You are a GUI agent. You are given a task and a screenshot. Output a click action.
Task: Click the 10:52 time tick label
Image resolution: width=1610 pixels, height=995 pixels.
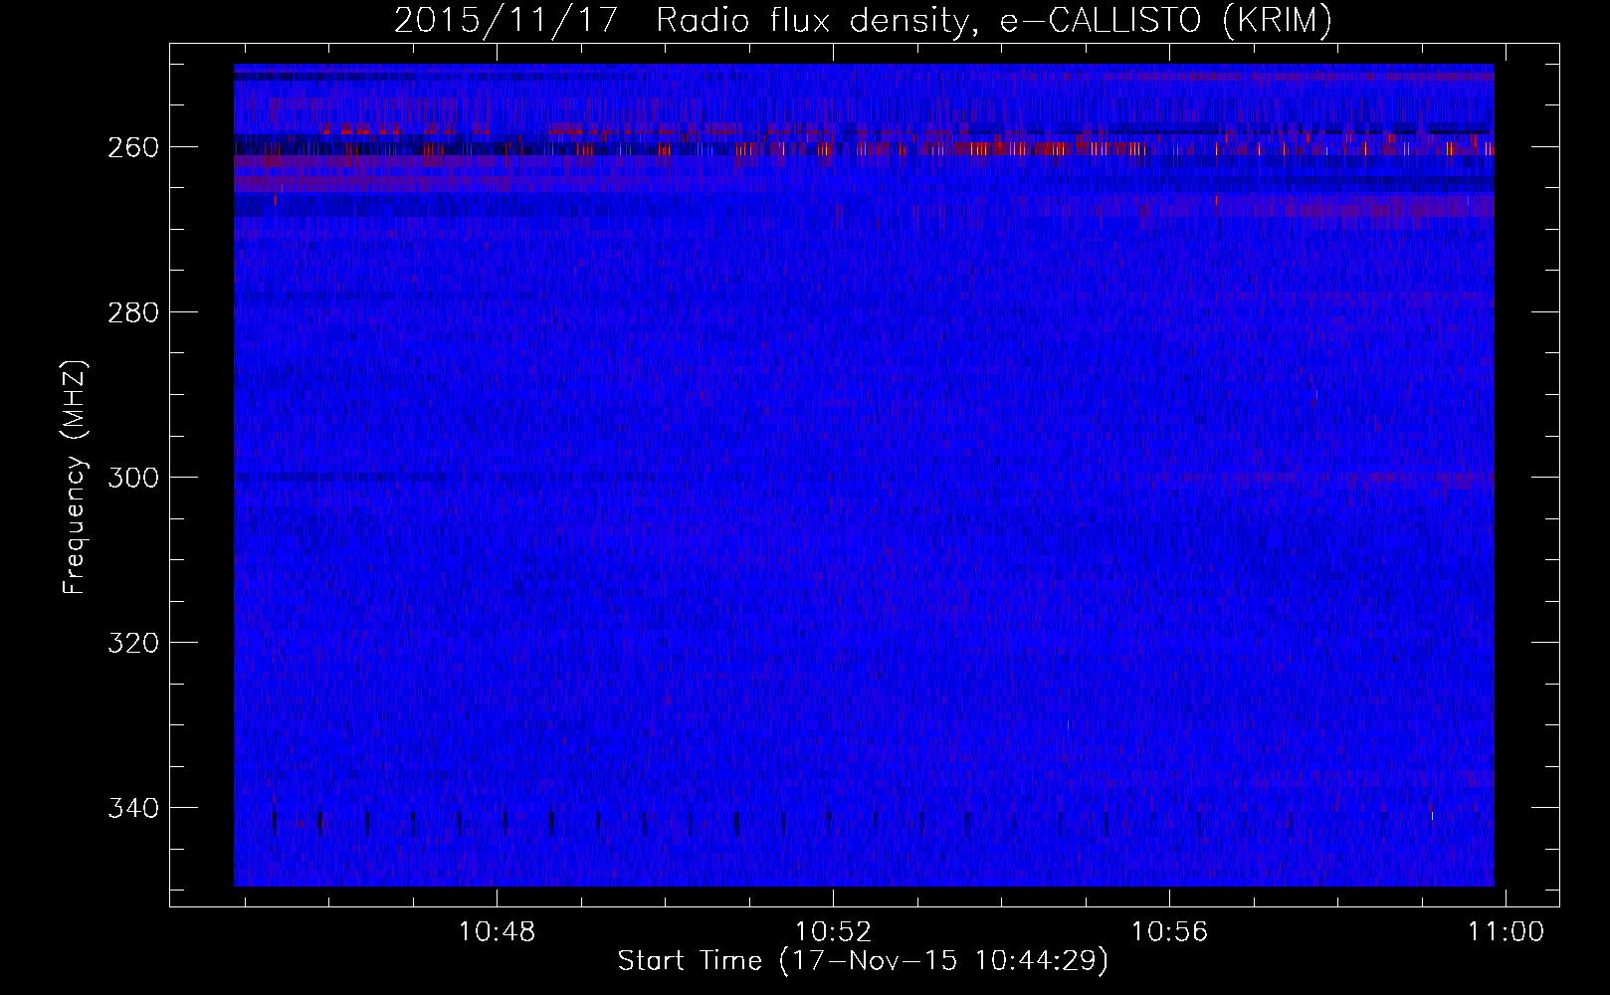coord(833,932)
